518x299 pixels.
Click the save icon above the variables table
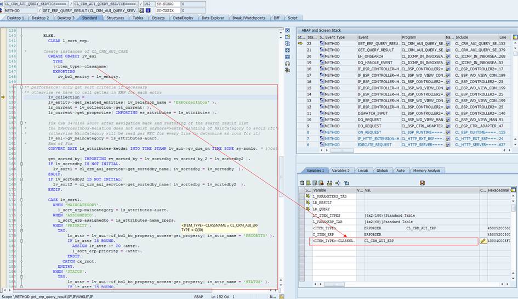click(422, 183)
